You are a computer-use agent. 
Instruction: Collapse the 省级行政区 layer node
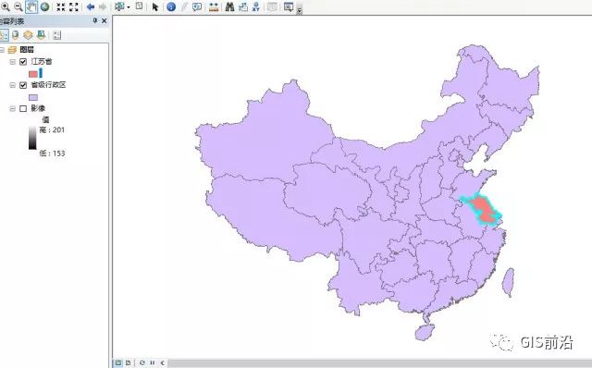click(12, 85)
